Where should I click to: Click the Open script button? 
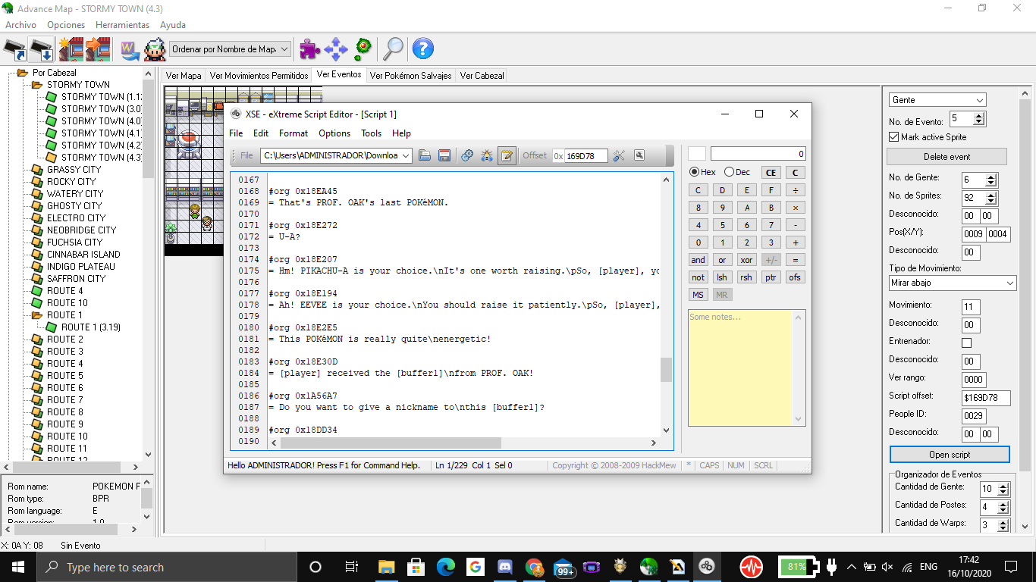[949, 454]
